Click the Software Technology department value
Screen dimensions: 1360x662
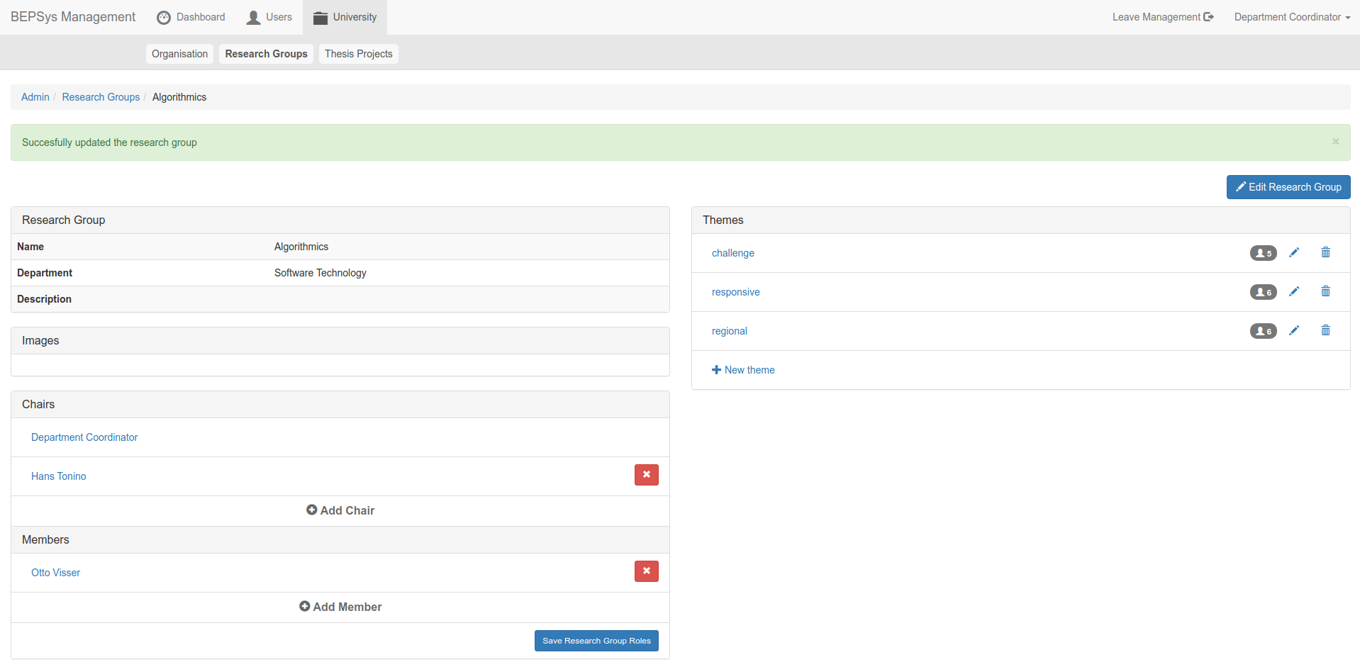321,273
